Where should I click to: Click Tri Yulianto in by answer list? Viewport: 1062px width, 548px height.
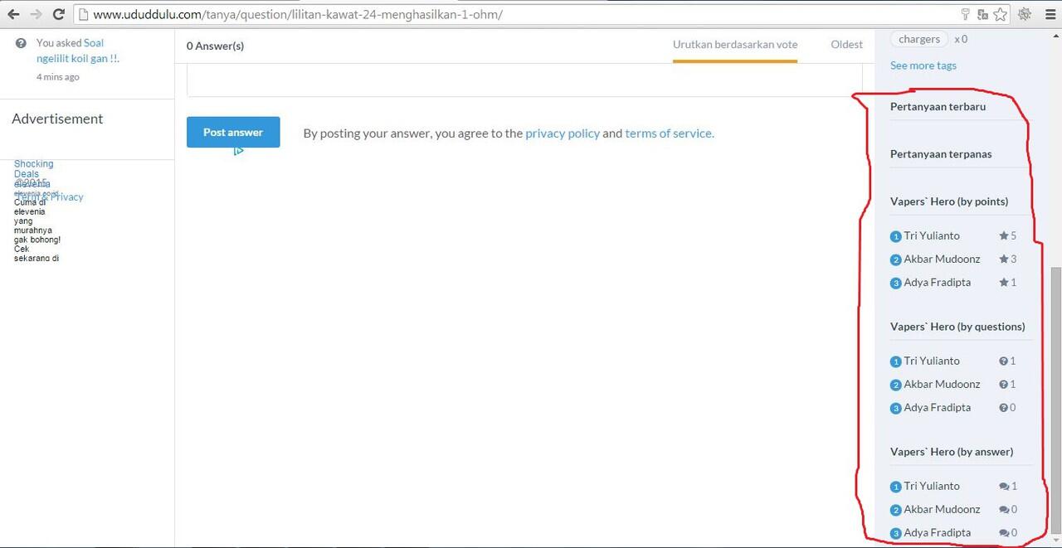coord(931,487)
